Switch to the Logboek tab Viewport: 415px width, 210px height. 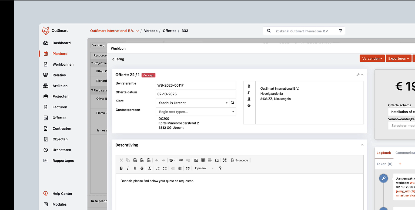click(x=384, y=153)
